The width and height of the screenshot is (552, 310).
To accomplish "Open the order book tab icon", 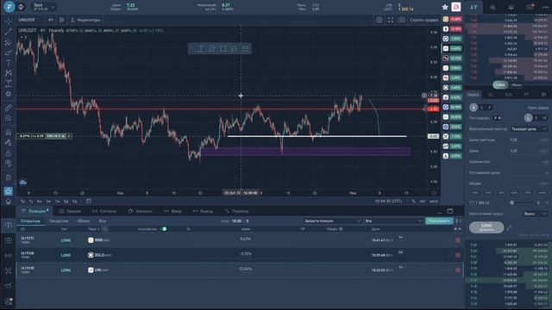I will (474, 7).
